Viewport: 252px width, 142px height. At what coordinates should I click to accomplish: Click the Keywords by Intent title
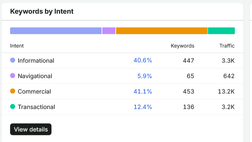coord(42,11)
